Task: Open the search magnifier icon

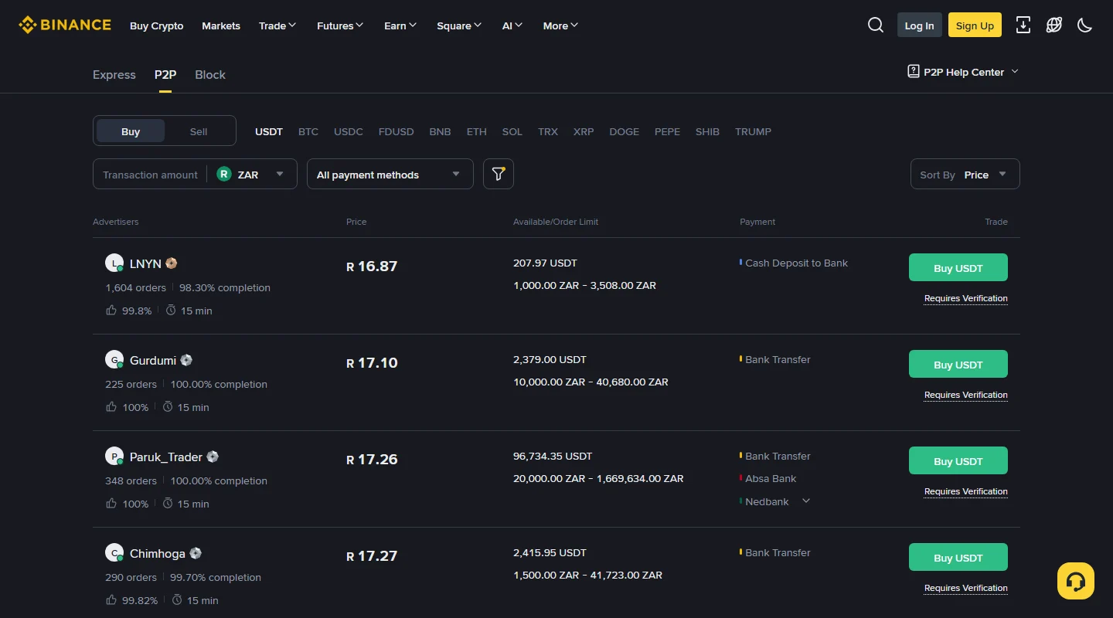Action: tap(876, 25)
